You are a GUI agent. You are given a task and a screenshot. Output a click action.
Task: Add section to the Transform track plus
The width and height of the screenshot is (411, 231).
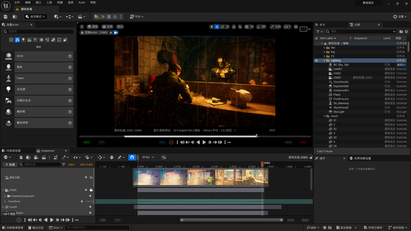pyautogui.click(x=82, y=201)
